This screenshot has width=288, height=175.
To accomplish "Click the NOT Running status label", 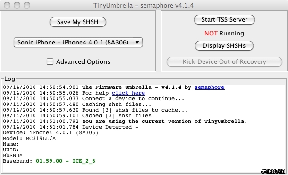I will [224, 33].
